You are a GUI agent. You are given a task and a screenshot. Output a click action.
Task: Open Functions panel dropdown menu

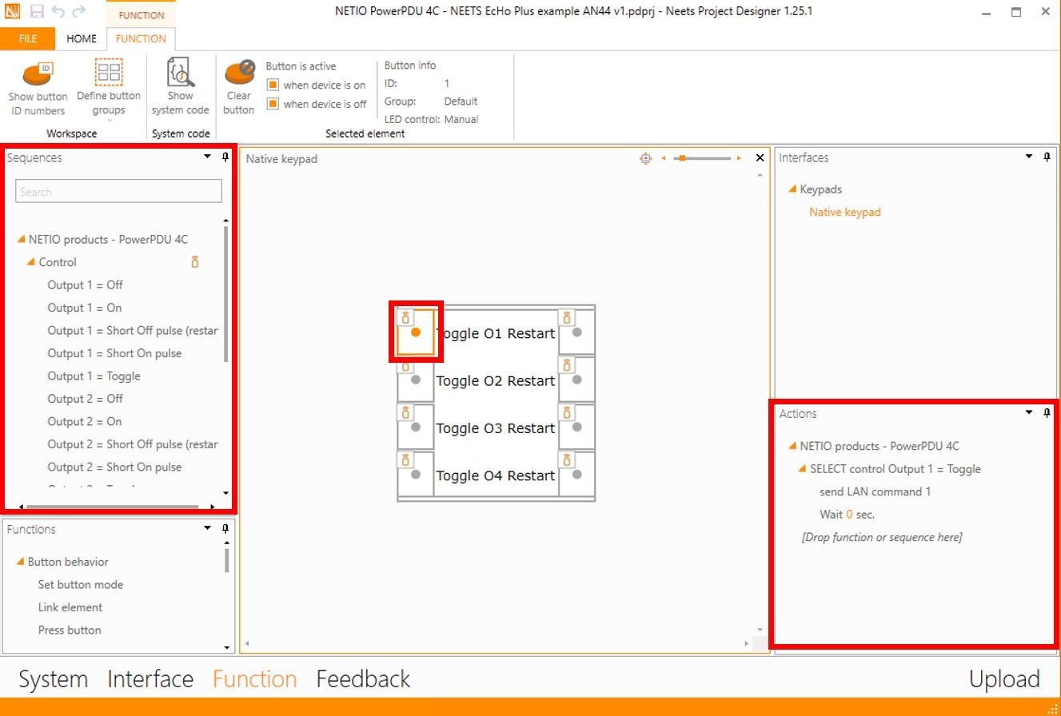point(208,528)
